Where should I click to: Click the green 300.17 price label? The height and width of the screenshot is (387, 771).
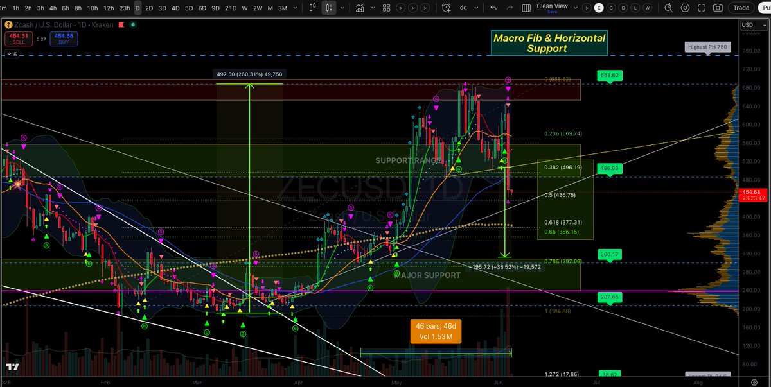609,254
